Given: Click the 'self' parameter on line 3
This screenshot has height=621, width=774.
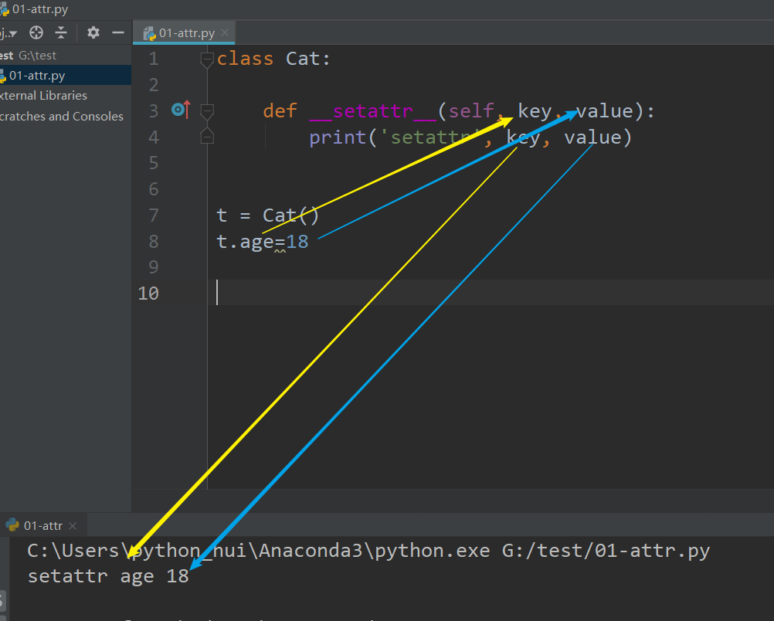Looking at the screenshot, I should coord(471,111).
